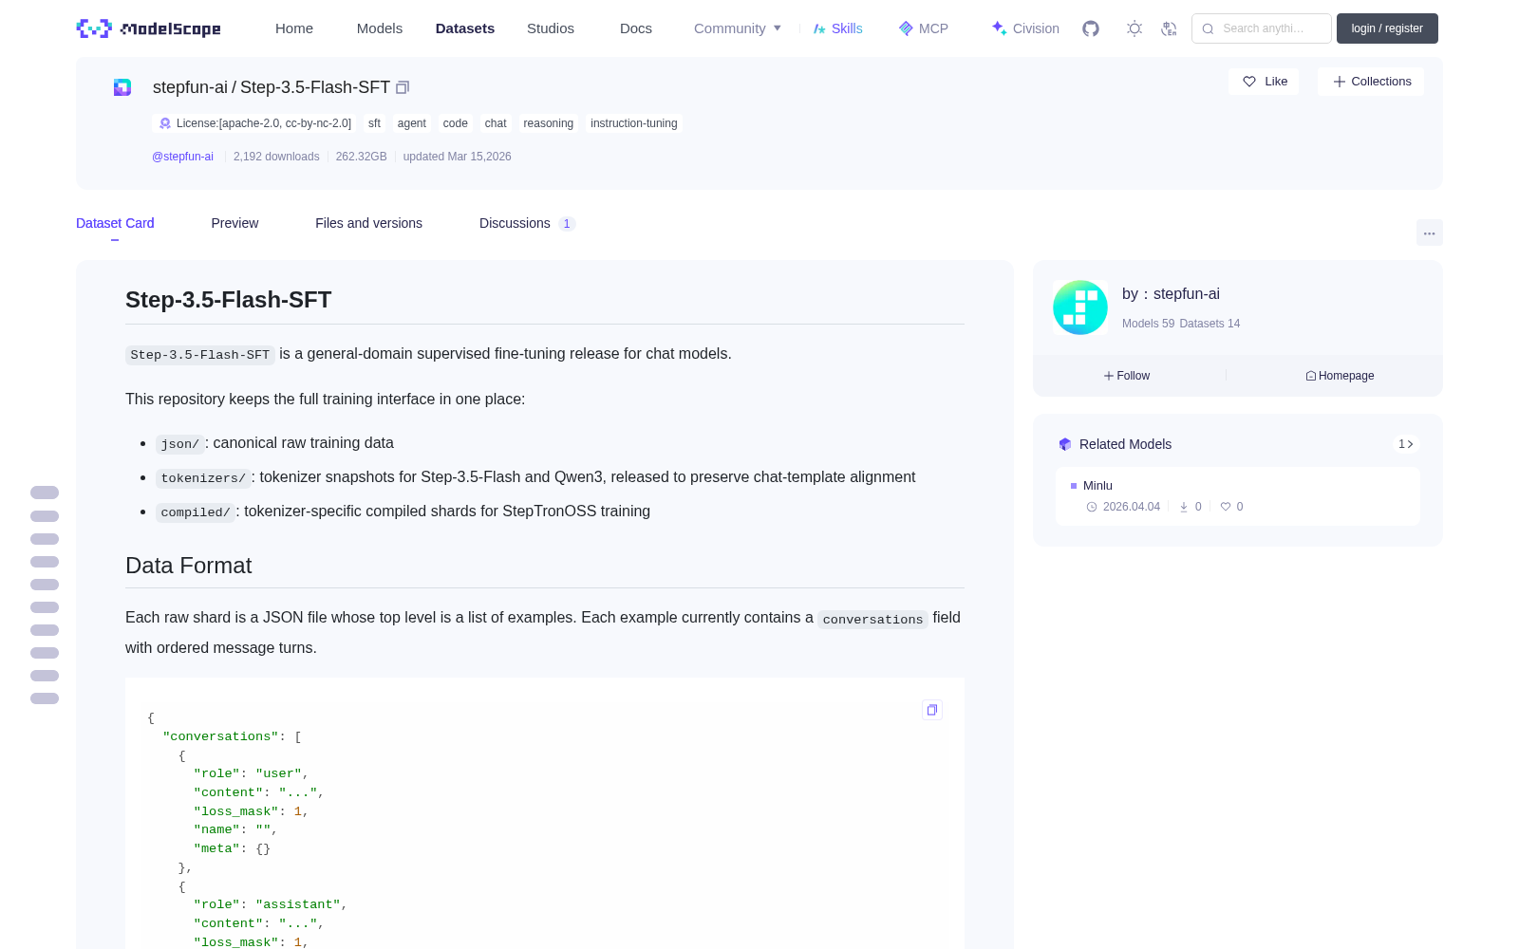
Task: Open stepfun-ai Homepage
Action: 1340,376
